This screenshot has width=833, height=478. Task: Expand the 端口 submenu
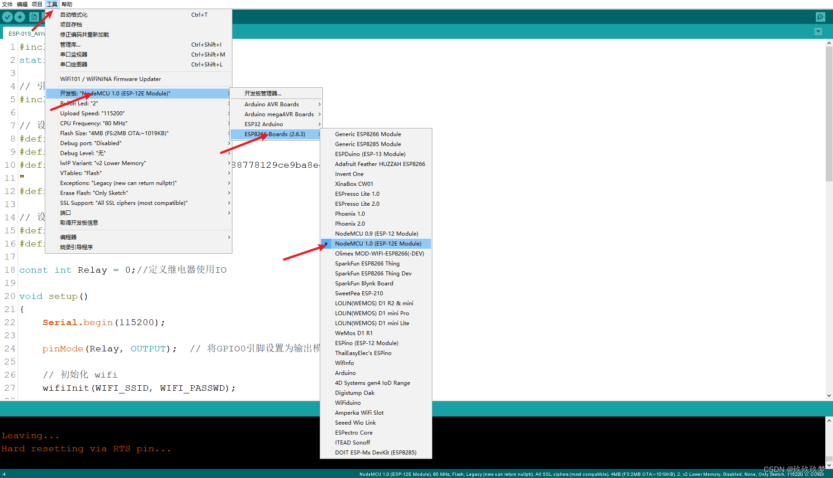point(138,213)
